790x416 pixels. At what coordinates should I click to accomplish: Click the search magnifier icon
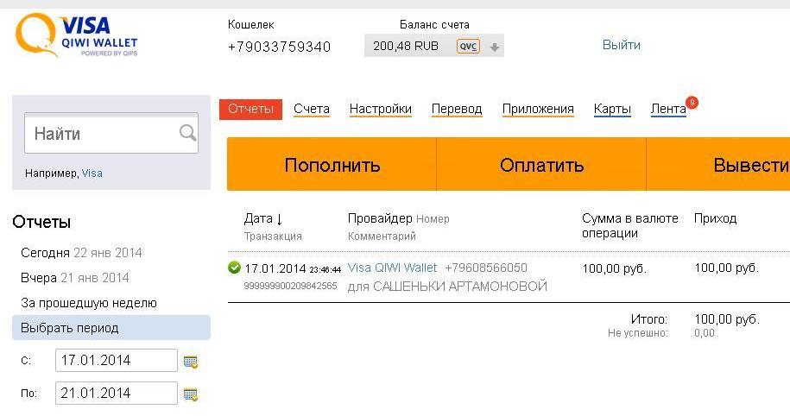click(187, 133)
